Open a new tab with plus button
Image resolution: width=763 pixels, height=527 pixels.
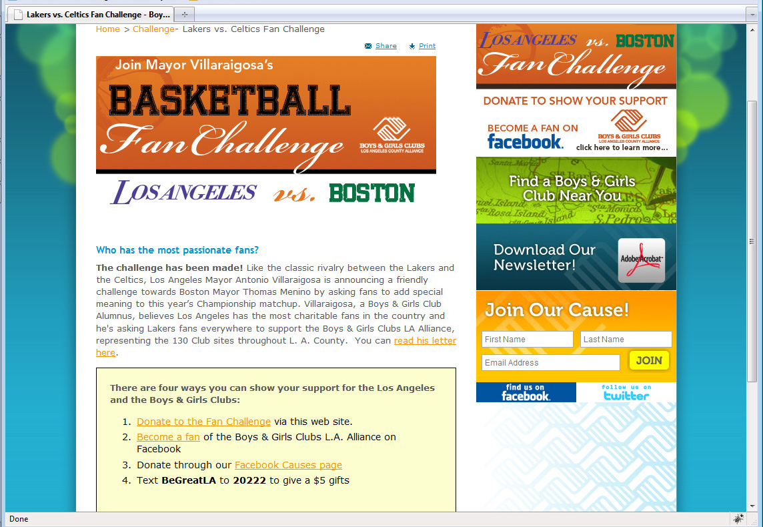point(185,15)
